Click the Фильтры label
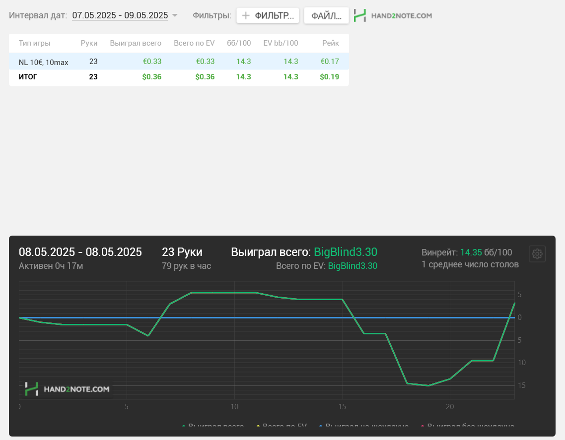This screenshot has width=565, height=440. point(212,15)
